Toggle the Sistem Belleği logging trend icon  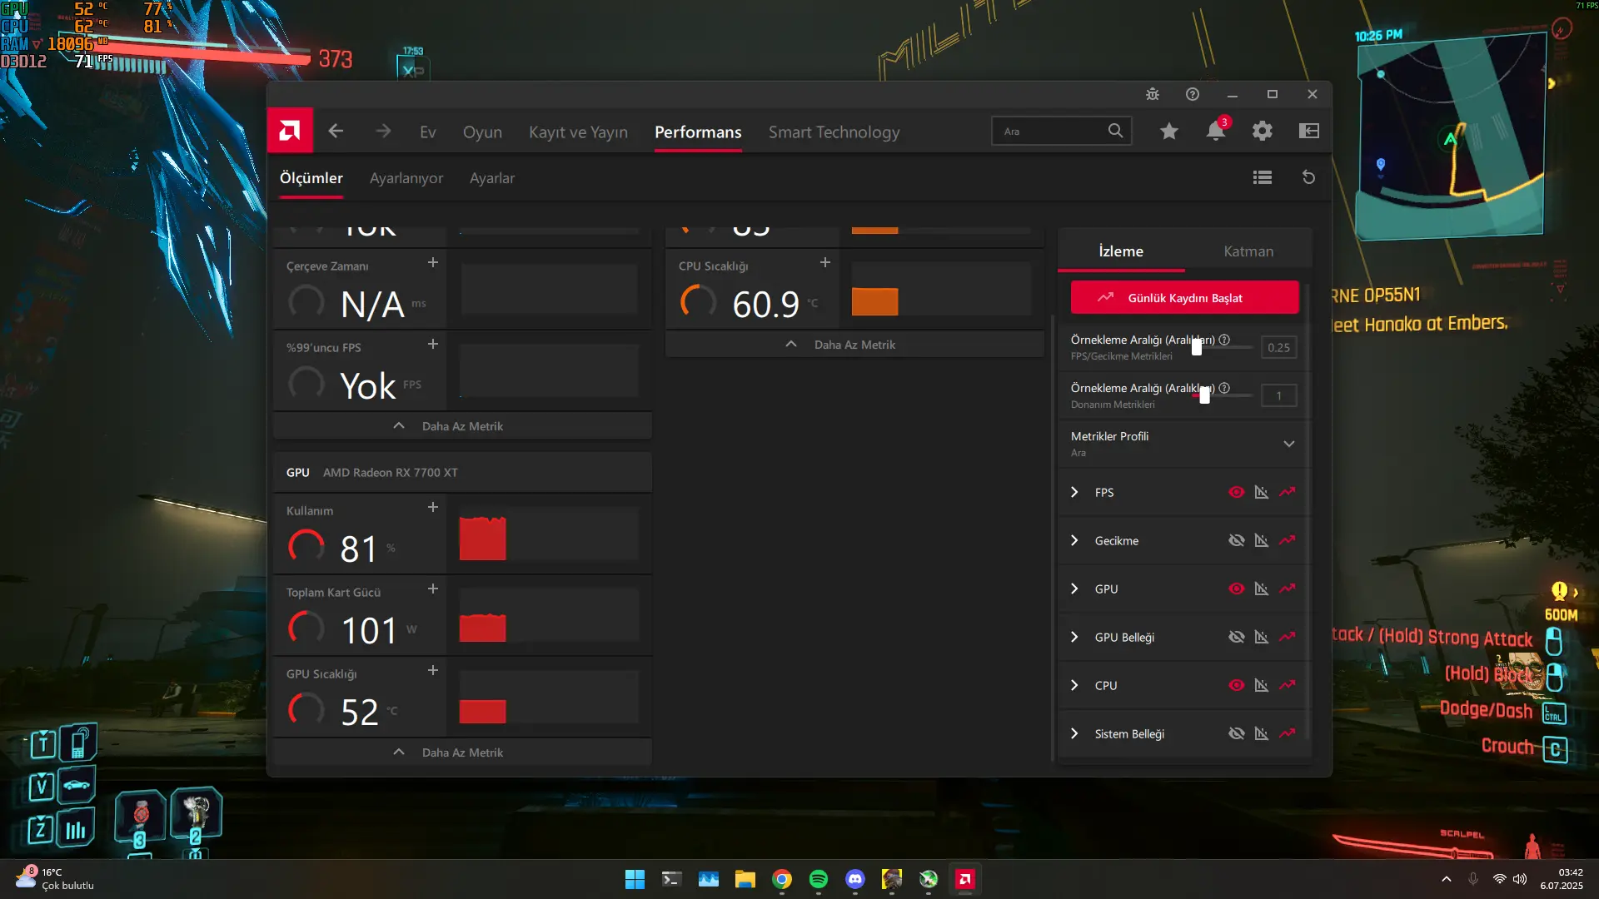click(x=1288, y=734)
